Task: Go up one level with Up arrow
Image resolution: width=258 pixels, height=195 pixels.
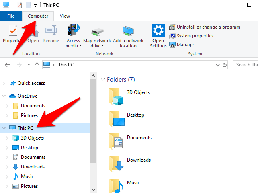Action: click(x=37, y=65)
